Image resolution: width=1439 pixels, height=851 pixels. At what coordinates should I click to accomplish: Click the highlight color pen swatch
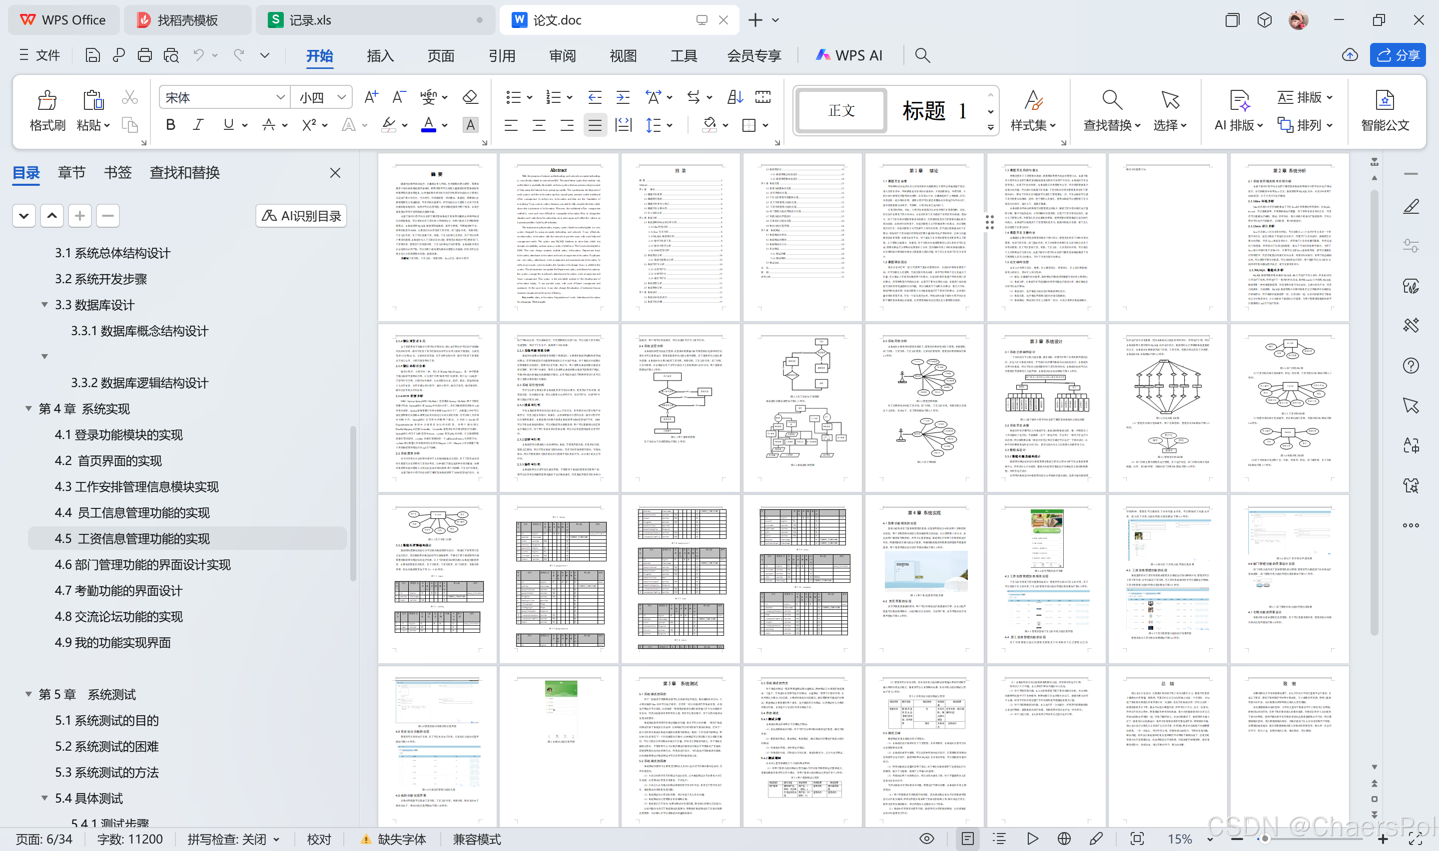pos(389,125)
